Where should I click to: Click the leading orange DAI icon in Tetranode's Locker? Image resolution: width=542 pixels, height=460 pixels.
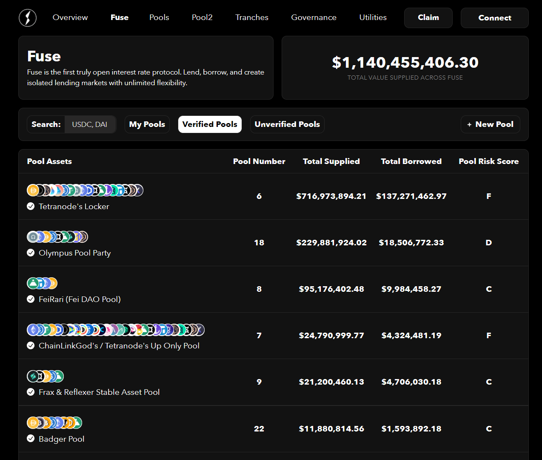click(33, 190)
